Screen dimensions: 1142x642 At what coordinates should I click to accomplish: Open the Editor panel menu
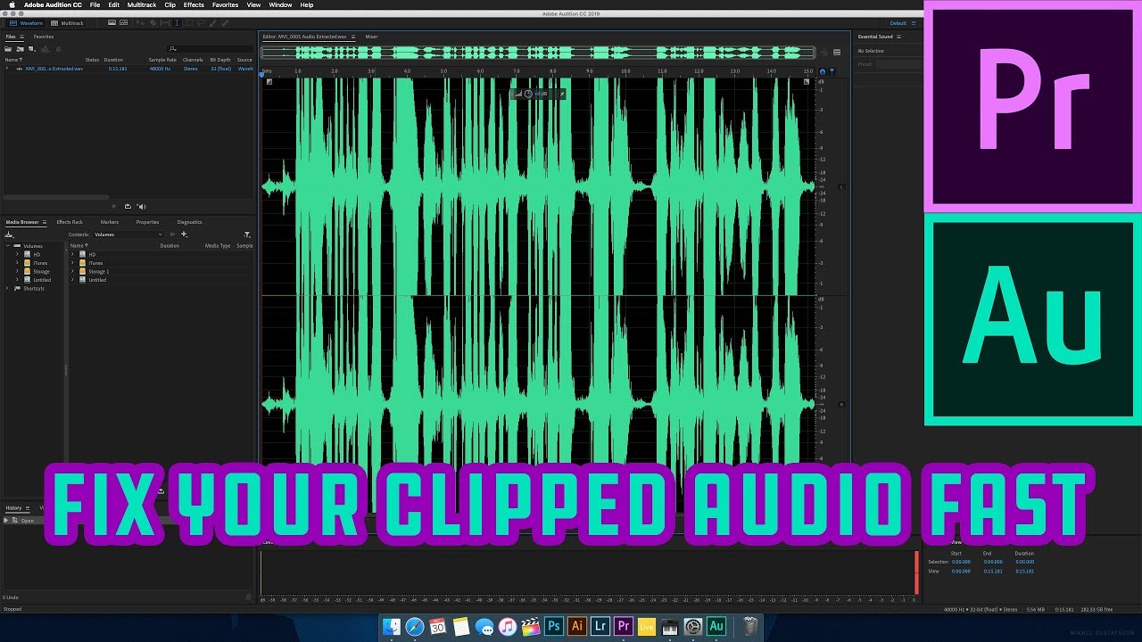coord(354,37)
